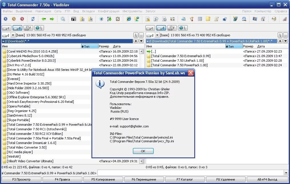
Task: Click the yellow sticky note icon
Action: (x=208, y=19)
